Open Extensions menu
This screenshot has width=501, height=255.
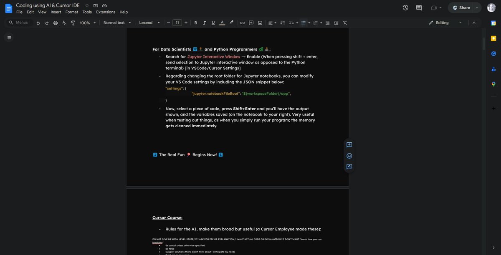(x=106, y=12)
